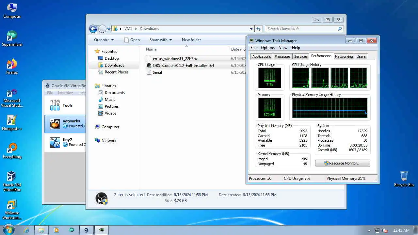Open the Options menu in Task Manager
Screen dimensions: 418x235
[268, 48]
